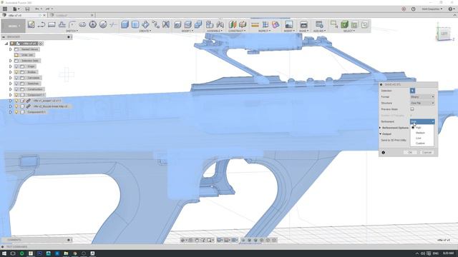
Task: Select the Slot tool icon in SKETCH group
Action: (82, 24)
